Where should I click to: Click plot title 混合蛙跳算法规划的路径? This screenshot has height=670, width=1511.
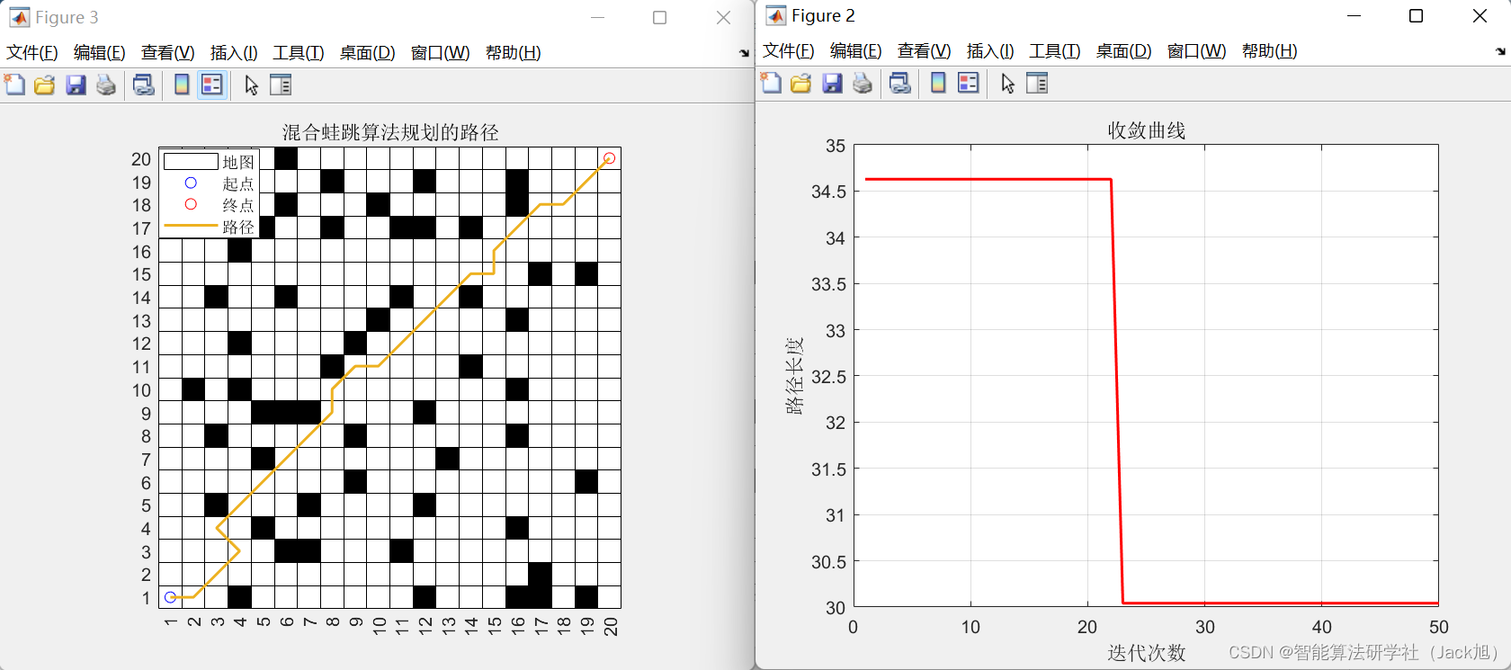click(390, 132)
